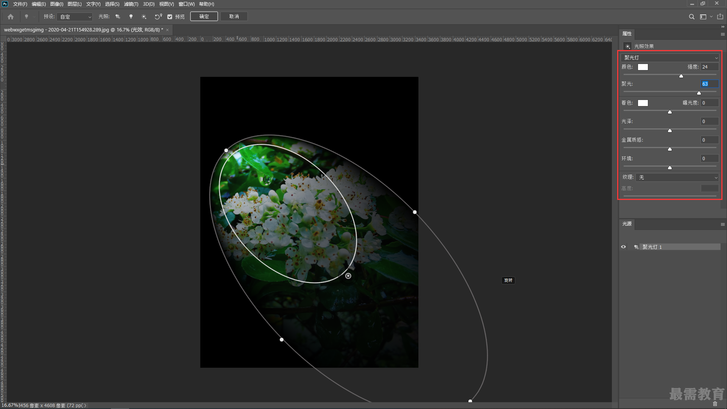Add a new spotlight light
Image resolution: width=727 pixels, height=409 pixels.
(x=118, y=17)
